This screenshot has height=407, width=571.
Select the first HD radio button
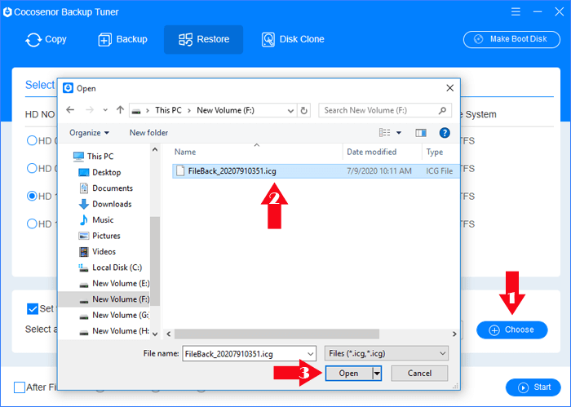(x=32, y=140)
